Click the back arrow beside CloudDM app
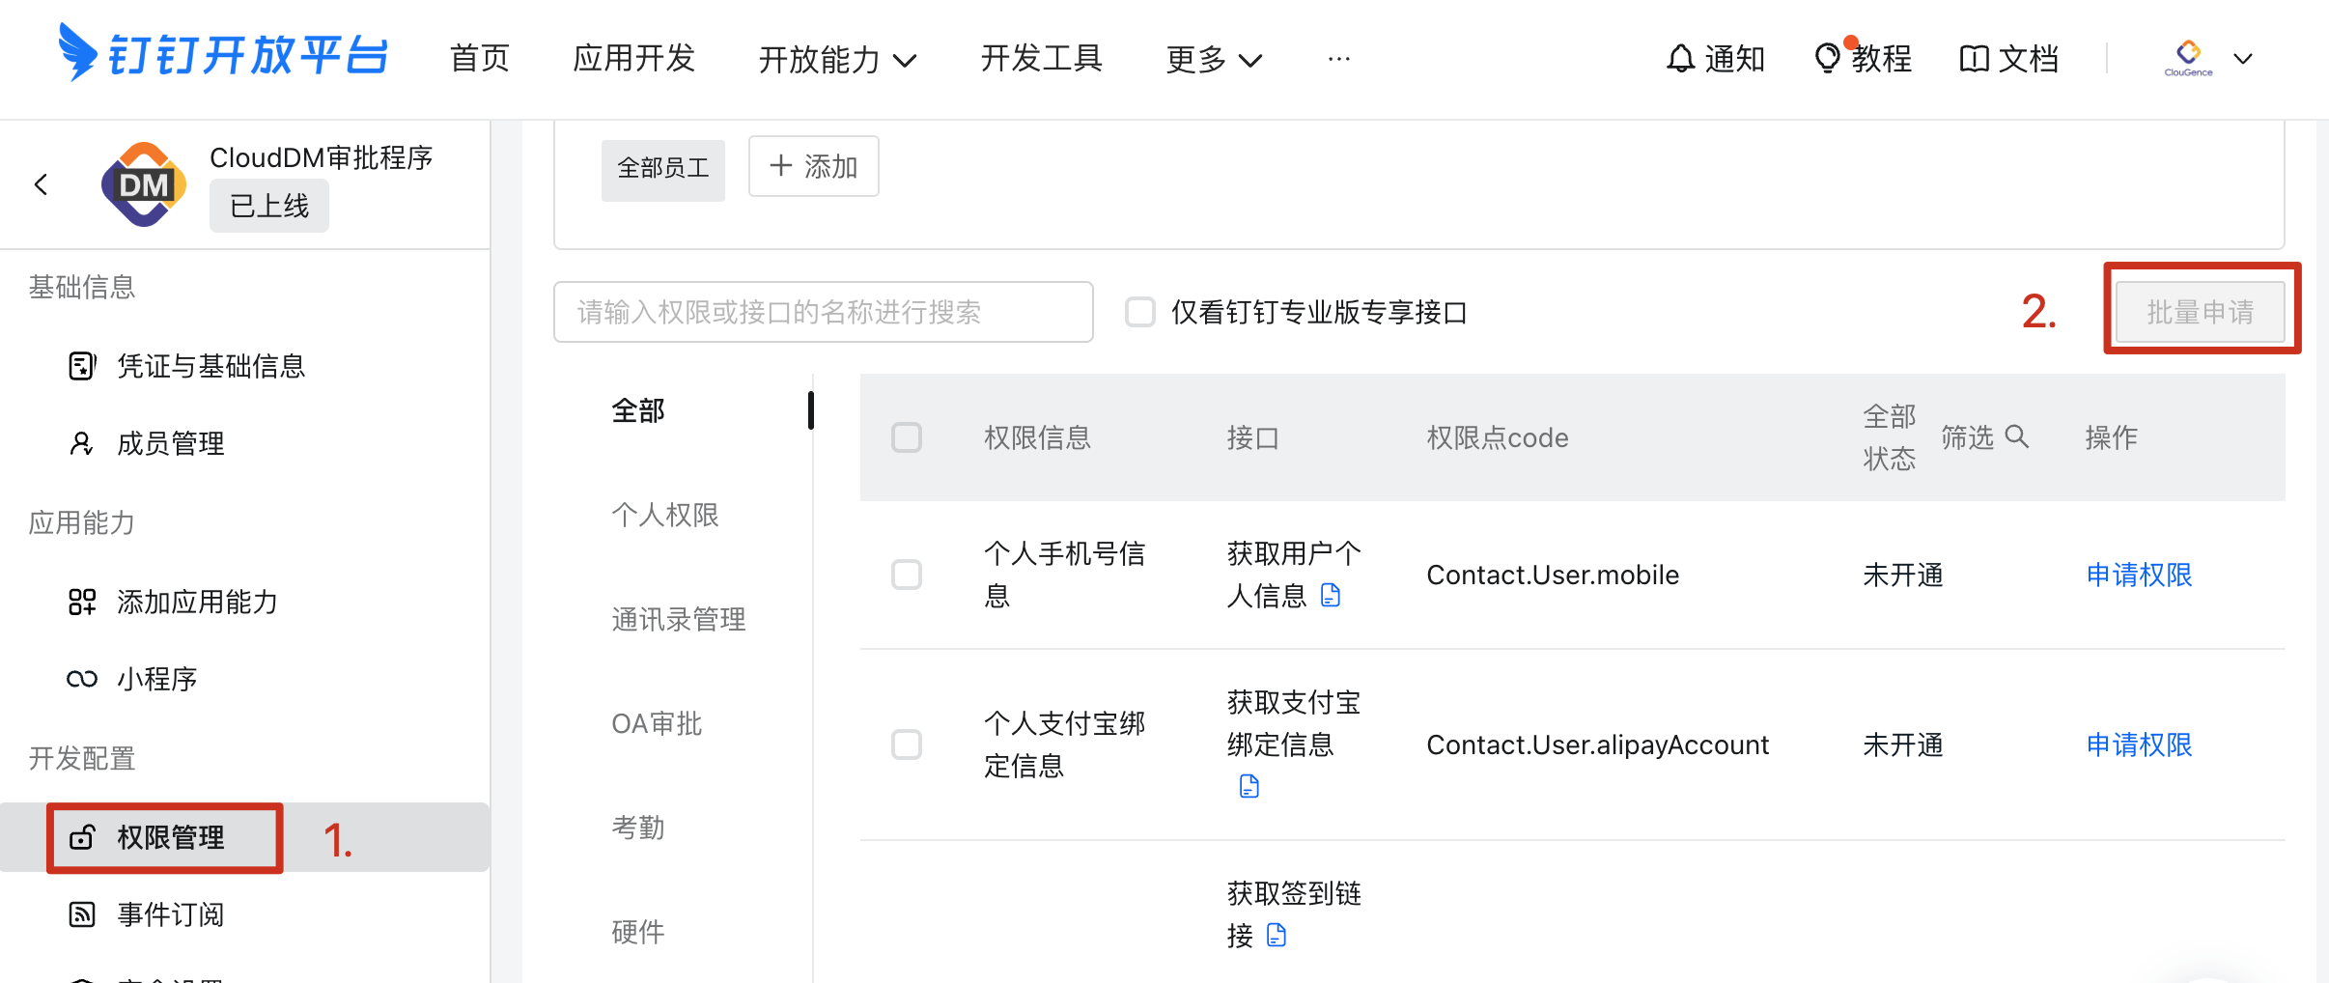This screenshot has width=2329, height=983. pyautogui.click(x=42, y=184)
